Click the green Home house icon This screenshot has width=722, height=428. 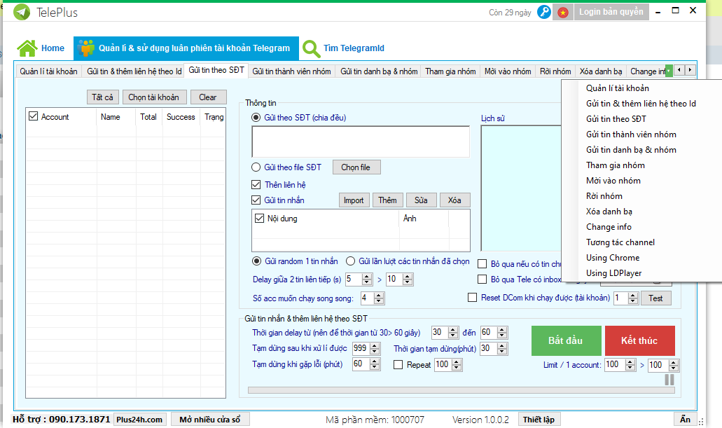click(27, 48)
